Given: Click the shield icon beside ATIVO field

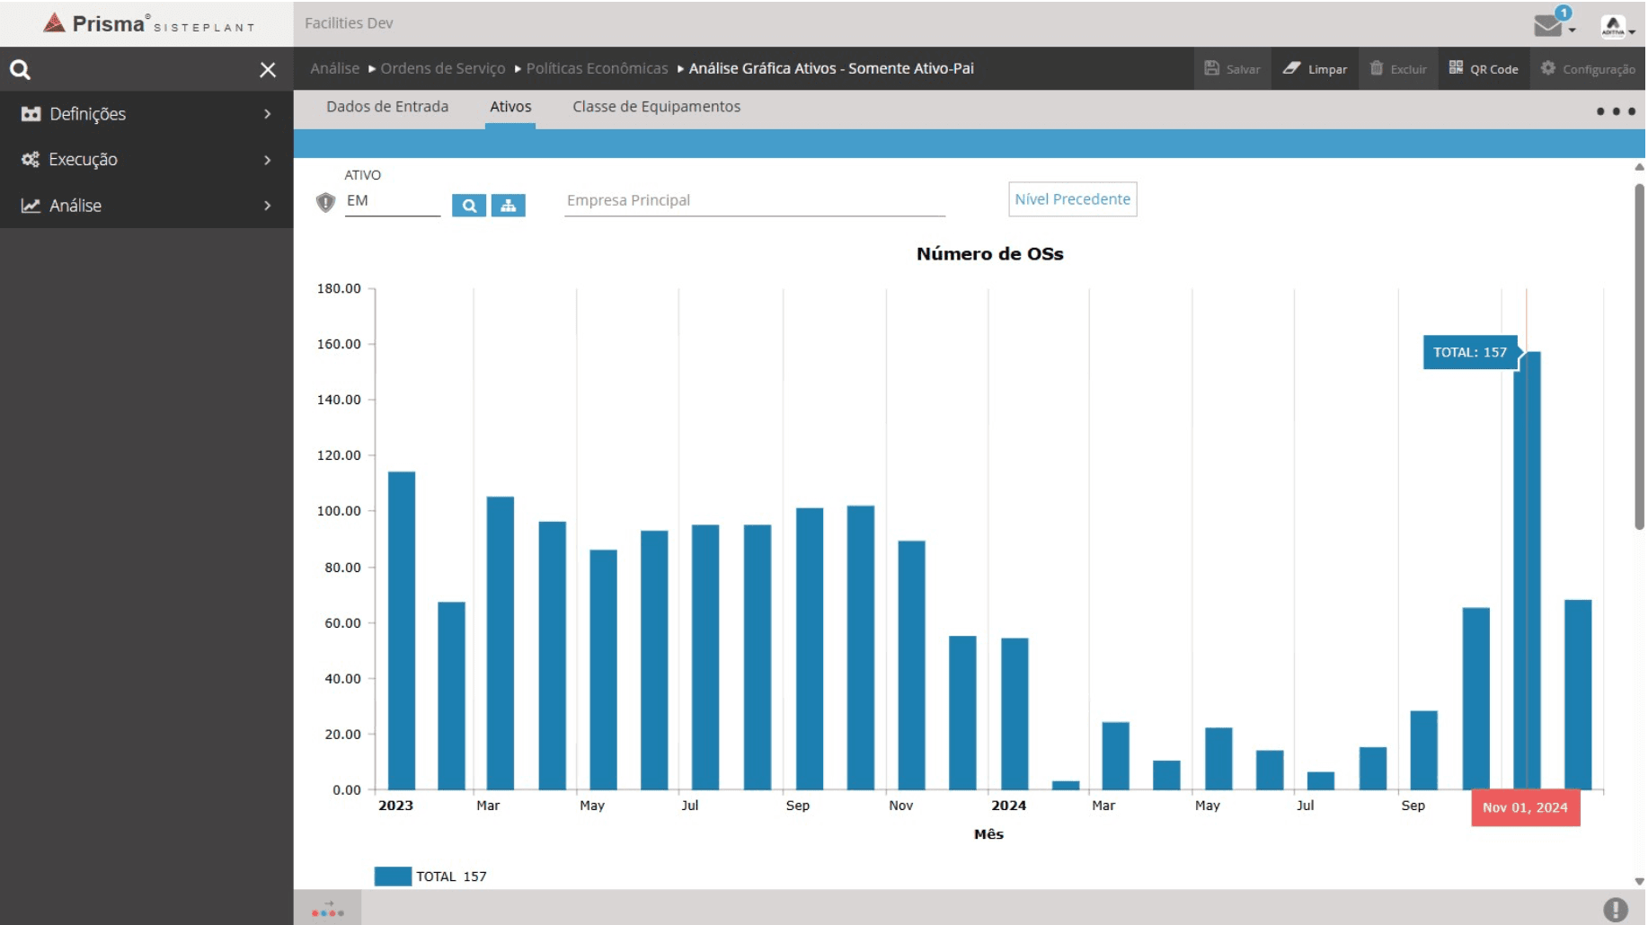Looking at the screenshot, I should pos(325,202).
